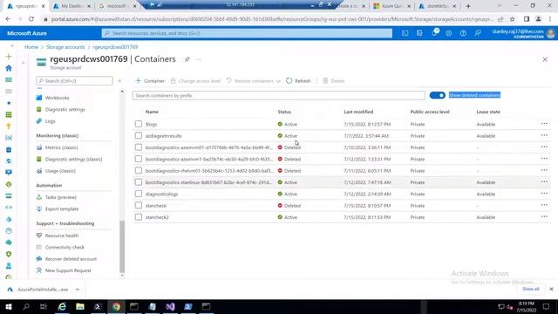The height and width of the screenshot is (314, 558).
Task: Open Diagnostic settings menu item
Action: [x=65, y=109]
